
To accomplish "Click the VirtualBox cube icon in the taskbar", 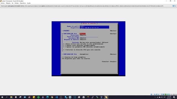I will tap(101, 97).
